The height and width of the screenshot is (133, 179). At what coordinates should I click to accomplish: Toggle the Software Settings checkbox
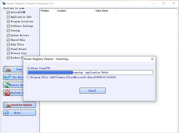point(8,26)
